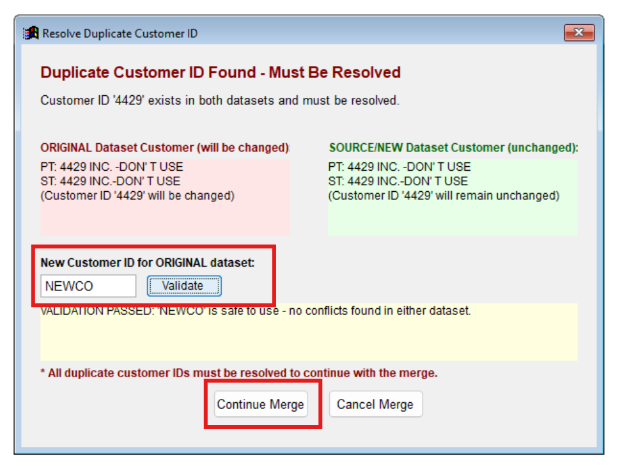
Task: Click 'ORIGINAL Dataset Customer (will be changed)' label
Action: [x=165, y=148]
